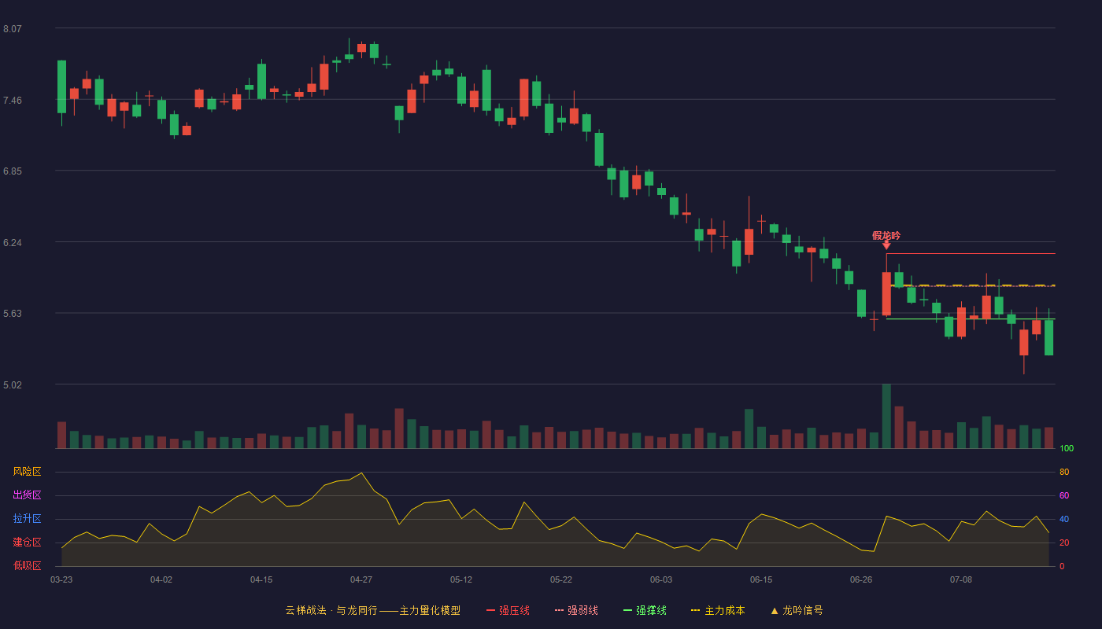
Task: Toggle the 强撑线 legend entry
Action: pyautogui.click(x=645, y=610)
